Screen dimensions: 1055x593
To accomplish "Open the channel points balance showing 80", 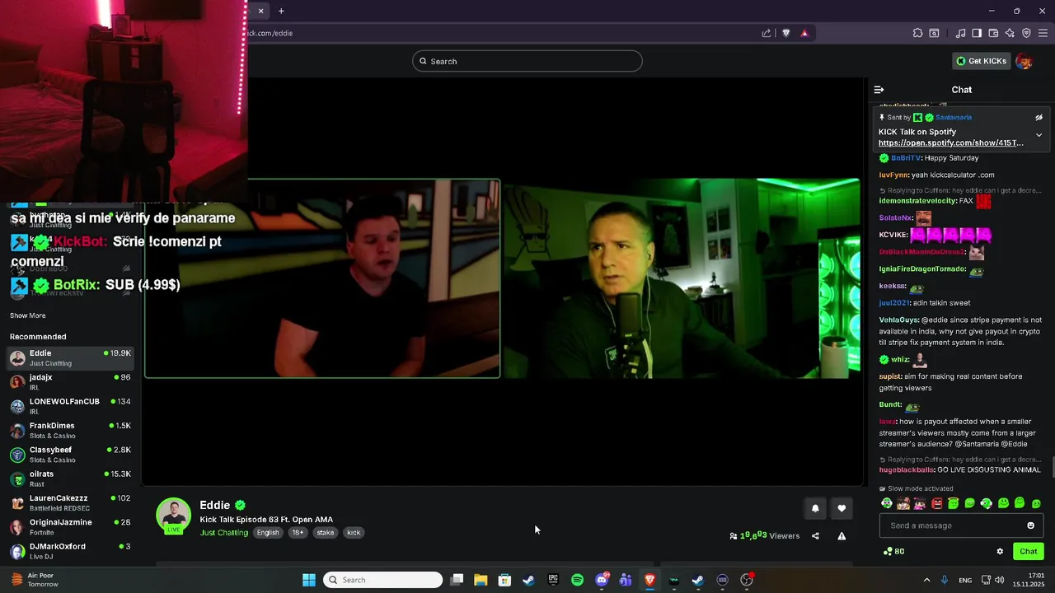I will coord(893,552).
